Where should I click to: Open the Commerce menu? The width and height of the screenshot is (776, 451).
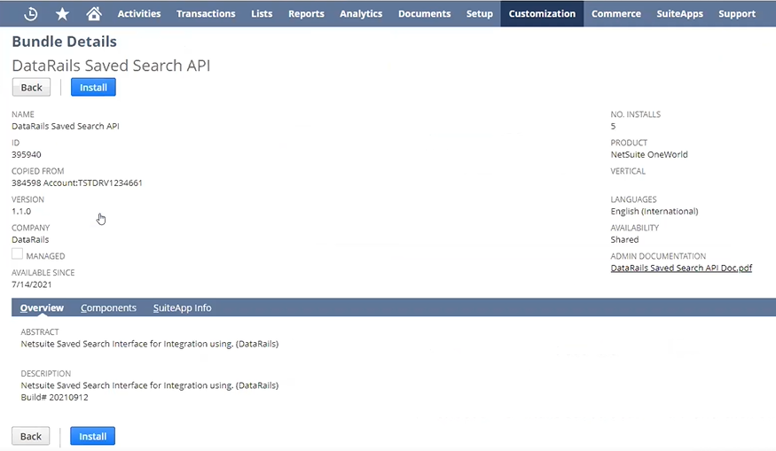pyautogui.click(x=616, y=14)
